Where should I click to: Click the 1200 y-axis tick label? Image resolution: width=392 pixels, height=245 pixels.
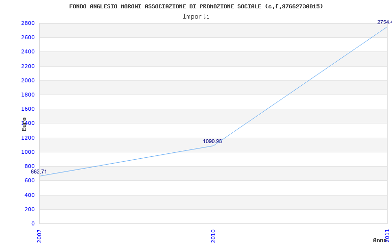click(28, 138)
